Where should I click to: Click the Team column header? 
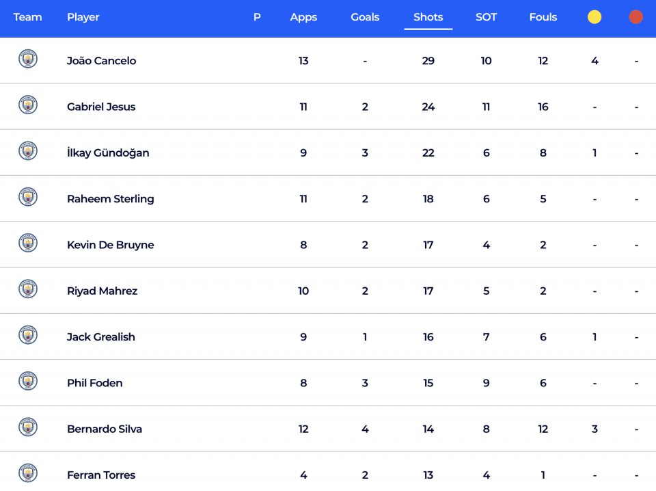point(27,17)
